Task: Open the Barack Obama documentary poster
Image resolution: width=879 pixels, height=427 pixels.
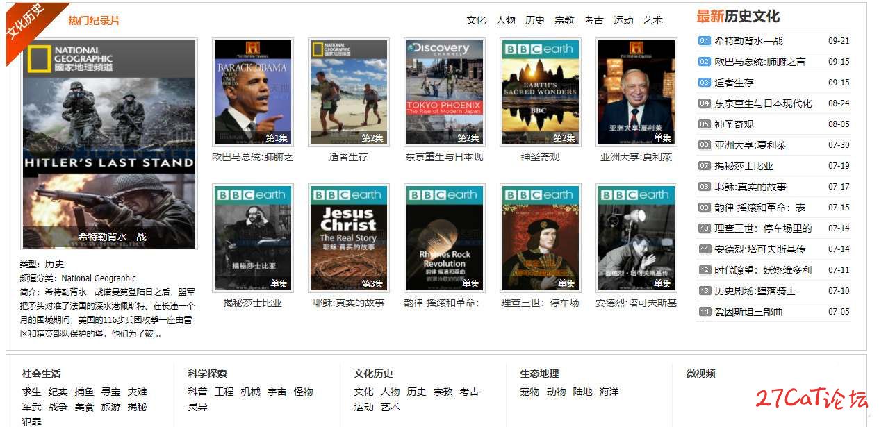Action: [x=252, y=92]
